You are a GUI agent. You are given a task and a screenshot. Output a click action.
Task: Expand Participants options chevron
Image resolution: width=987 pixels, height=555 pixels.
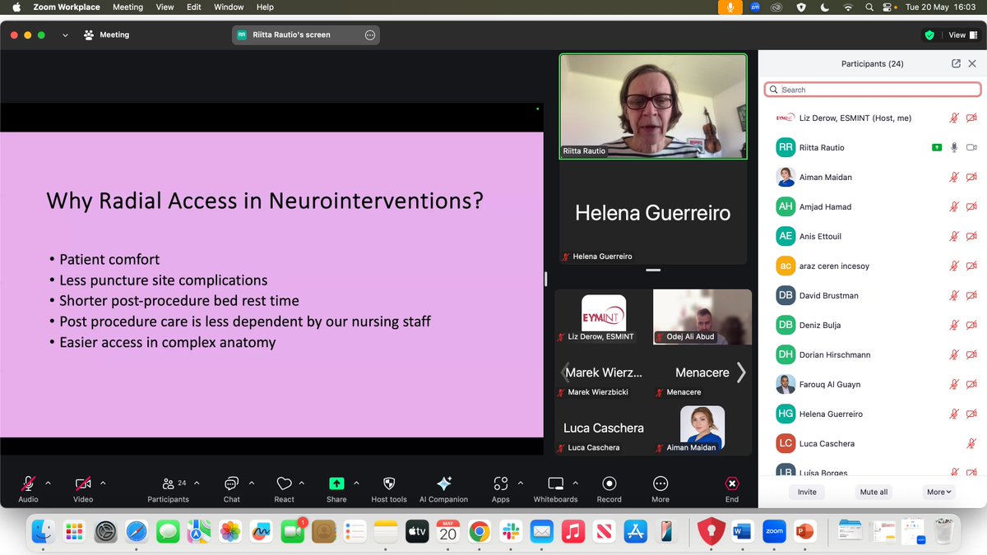pyautogui.click(x=196, y=483)
